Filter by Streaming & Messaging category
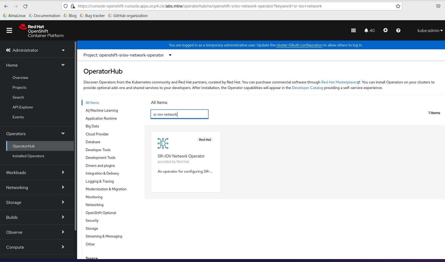Viewport: 445px width, 262px height. (104, 236)
